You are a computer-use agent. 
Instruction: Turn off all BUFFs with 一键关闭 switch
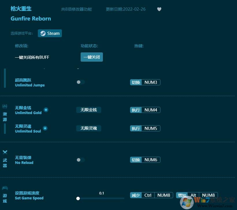[92, 57]
